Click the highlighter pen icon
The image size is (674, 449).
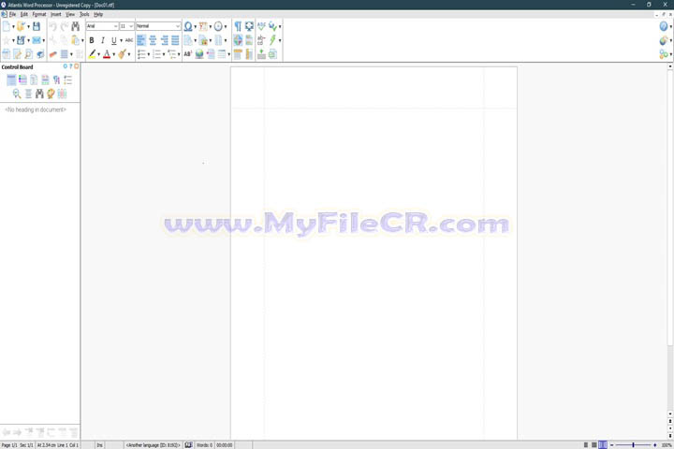click(92, 54)
